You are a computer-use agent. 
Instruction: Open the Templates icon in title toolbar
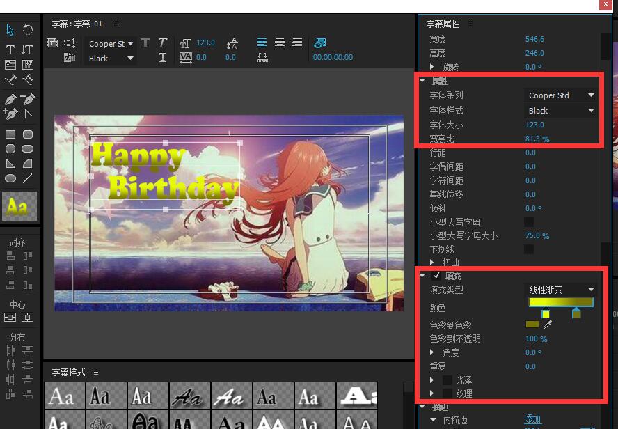(x=70, y=58)
